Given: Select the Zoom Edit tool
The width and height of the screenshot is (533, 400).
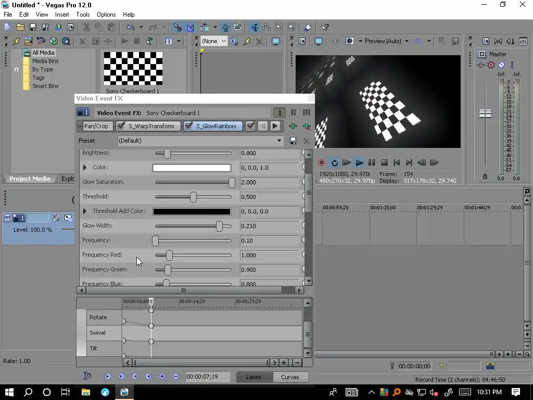Looking at the screenshot, I should pos(291,27).
